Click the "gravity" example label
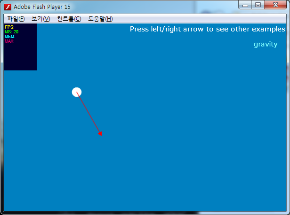The height and width of the screenshot is (215, 290). pos(266,45)
